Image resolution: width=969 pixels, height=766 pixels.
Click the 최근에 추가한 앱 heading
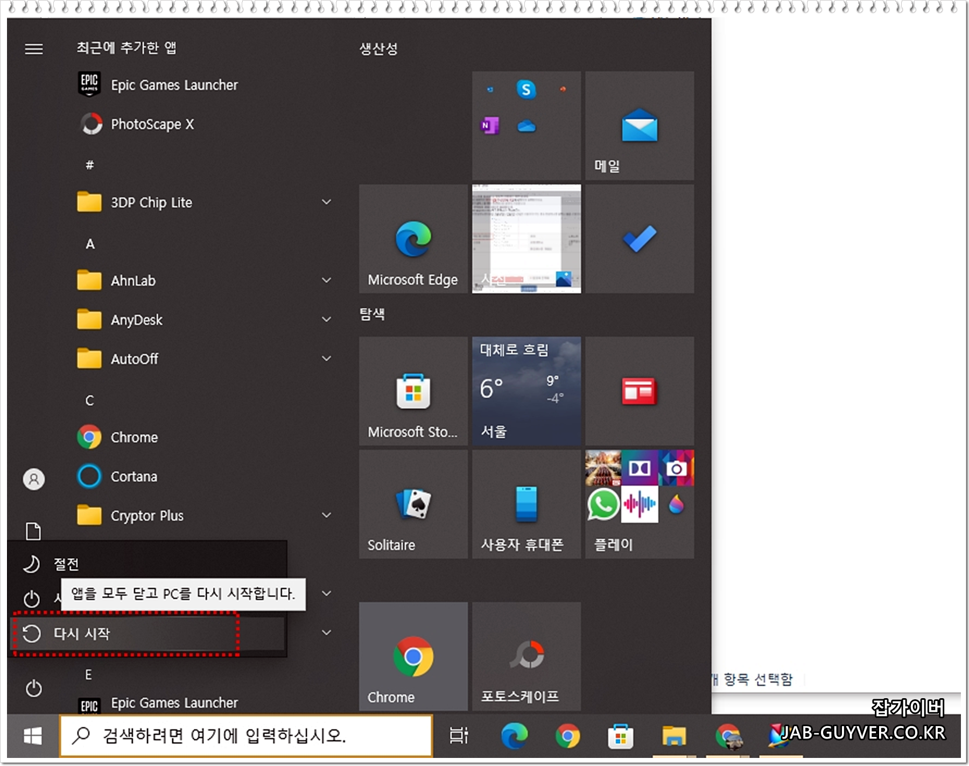click(x=127, y=48)
